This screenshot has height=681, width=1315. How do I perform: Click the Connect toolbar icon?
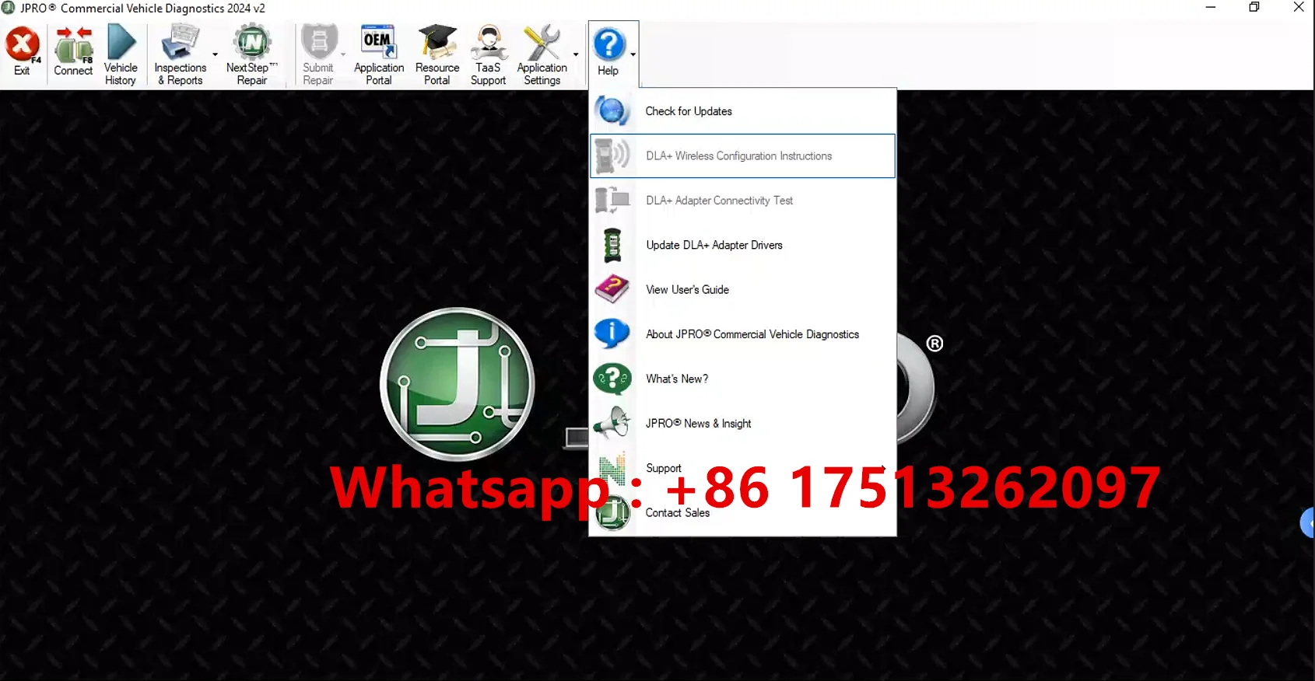(74, 45)
